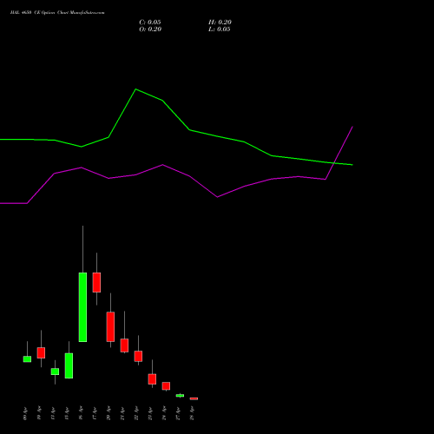The image size is (434, 434).
Task: Select the red candle above 17 Apr
Action: 96,282
